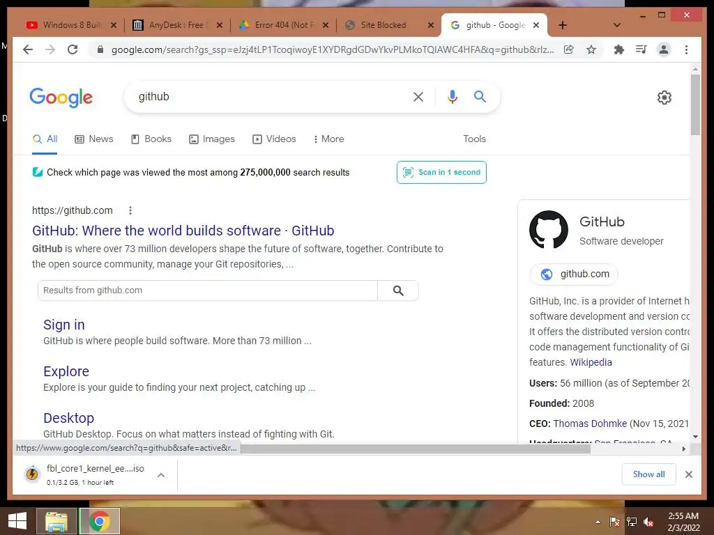714x535 pixels.
Task: Click into the github search box
Action: pos(268,96)
